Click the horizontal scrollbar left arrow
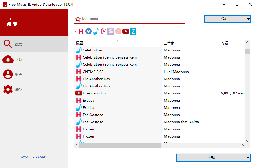 point(76,146)
